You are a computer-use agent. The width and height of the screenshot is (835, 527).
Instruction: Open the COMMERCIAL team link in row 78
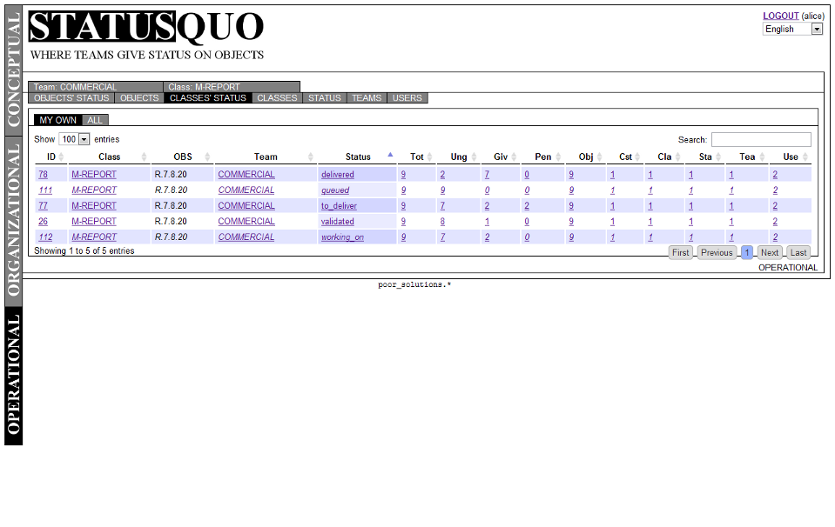click(246, 174)
